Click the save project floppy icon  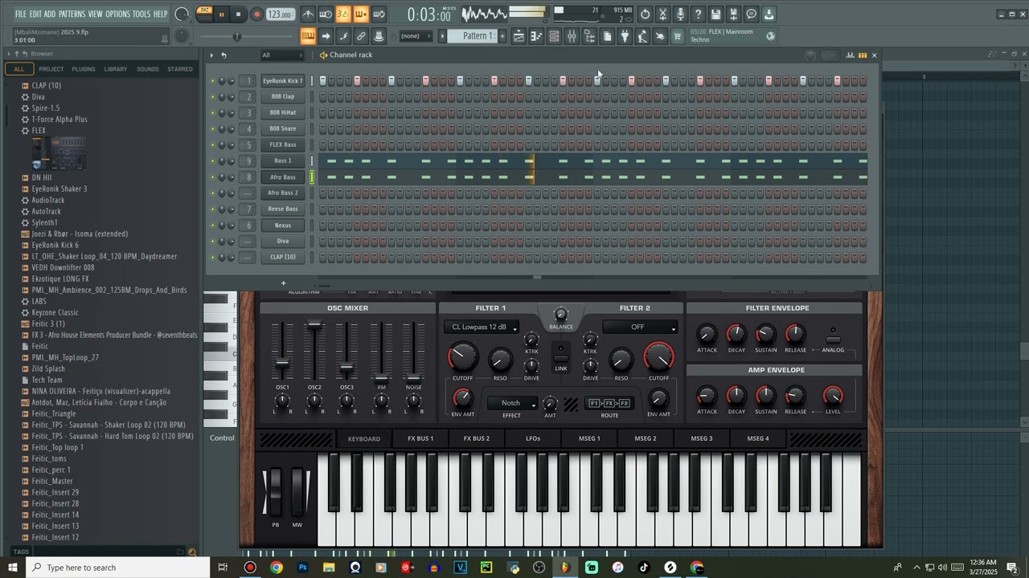(715, 14)
